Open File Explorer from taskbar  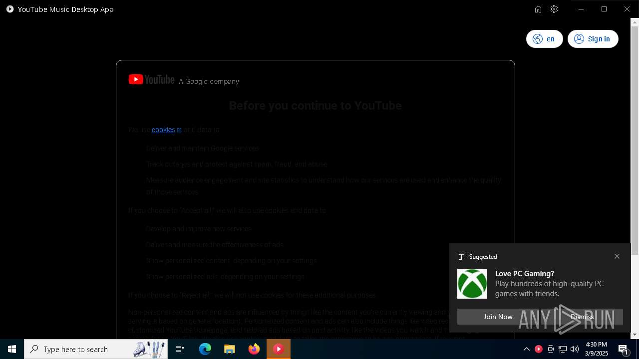tap(230, 349)
